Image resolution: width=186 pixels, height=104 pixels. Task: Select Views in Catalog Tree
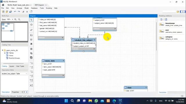(x=11, y=55)
